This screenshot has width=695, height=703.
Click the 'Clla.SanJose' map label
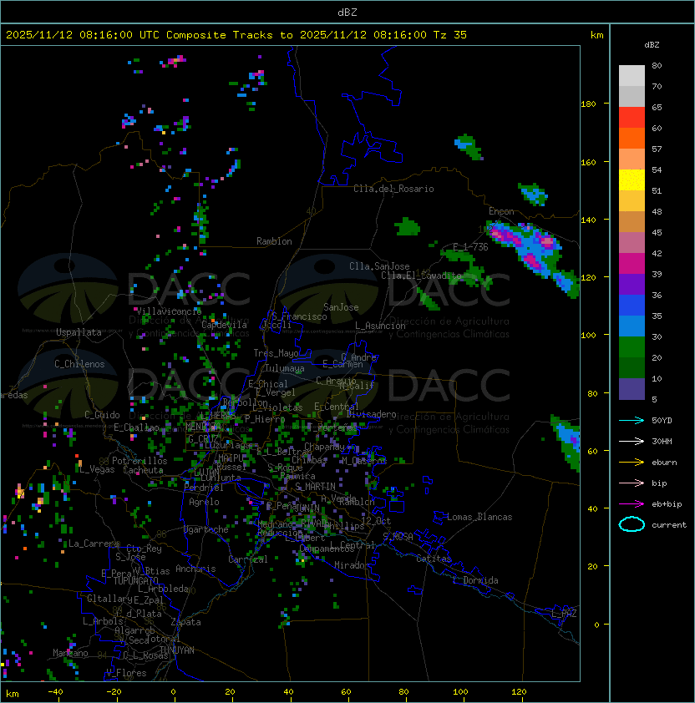379,266
